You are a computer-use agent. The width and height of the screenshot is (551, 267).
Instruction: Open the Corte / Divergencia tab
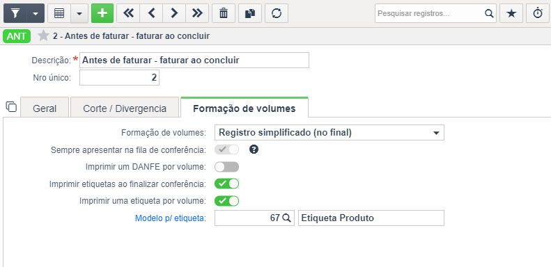[x=125, y=108]
